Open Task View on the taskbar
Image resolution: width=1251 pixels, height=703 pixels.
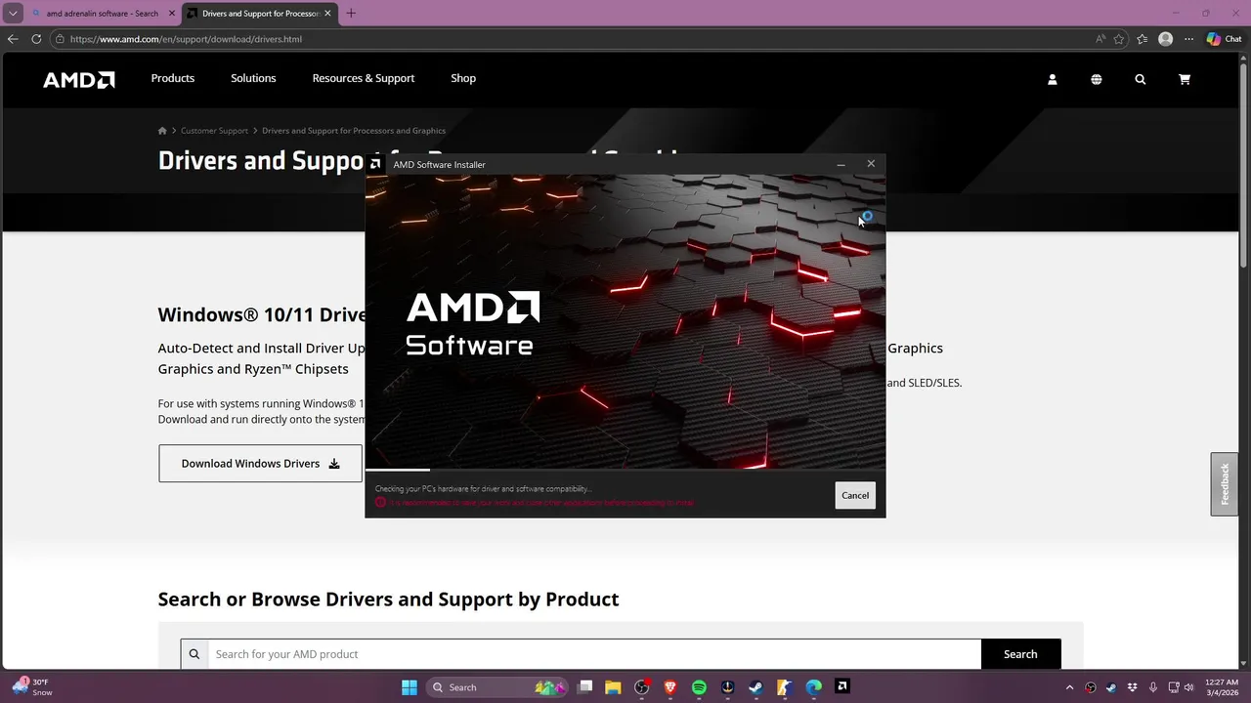(584, 687)
